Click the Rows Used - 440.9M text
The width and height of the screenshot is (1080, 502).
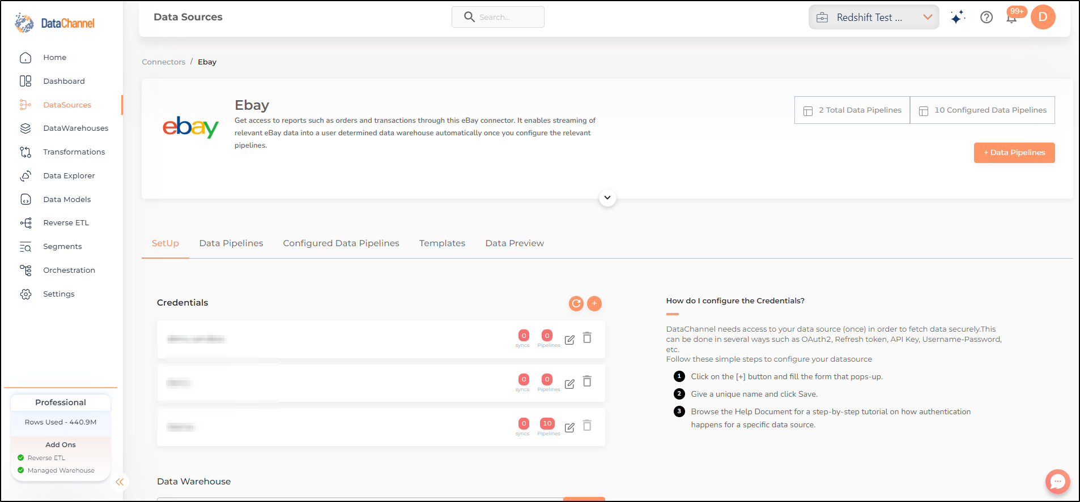[x=61, y=422]
